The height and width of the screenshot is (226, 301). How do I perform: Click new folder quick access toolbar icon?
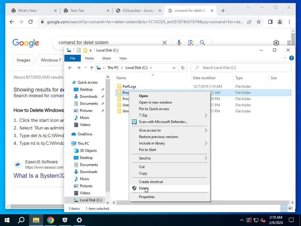click(x=85, y=50)
